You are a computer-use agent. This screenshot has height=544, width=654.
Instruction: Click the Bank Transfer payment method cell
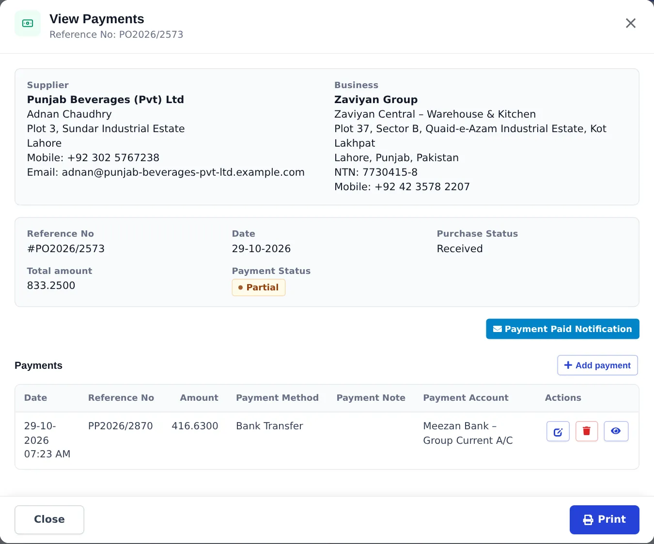tap(269, 426)
